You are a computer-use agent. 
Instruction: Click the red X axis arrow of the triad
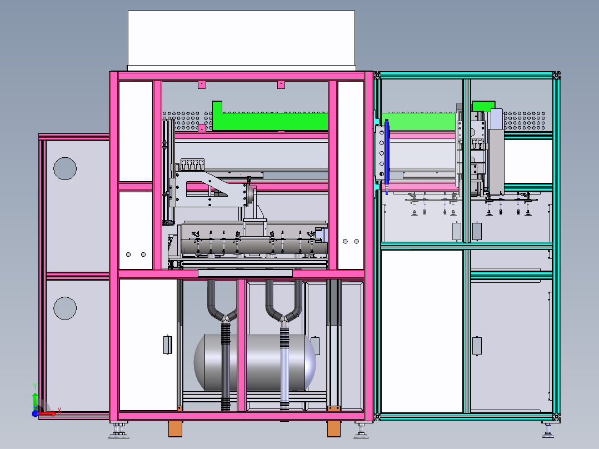pos(48,413)
